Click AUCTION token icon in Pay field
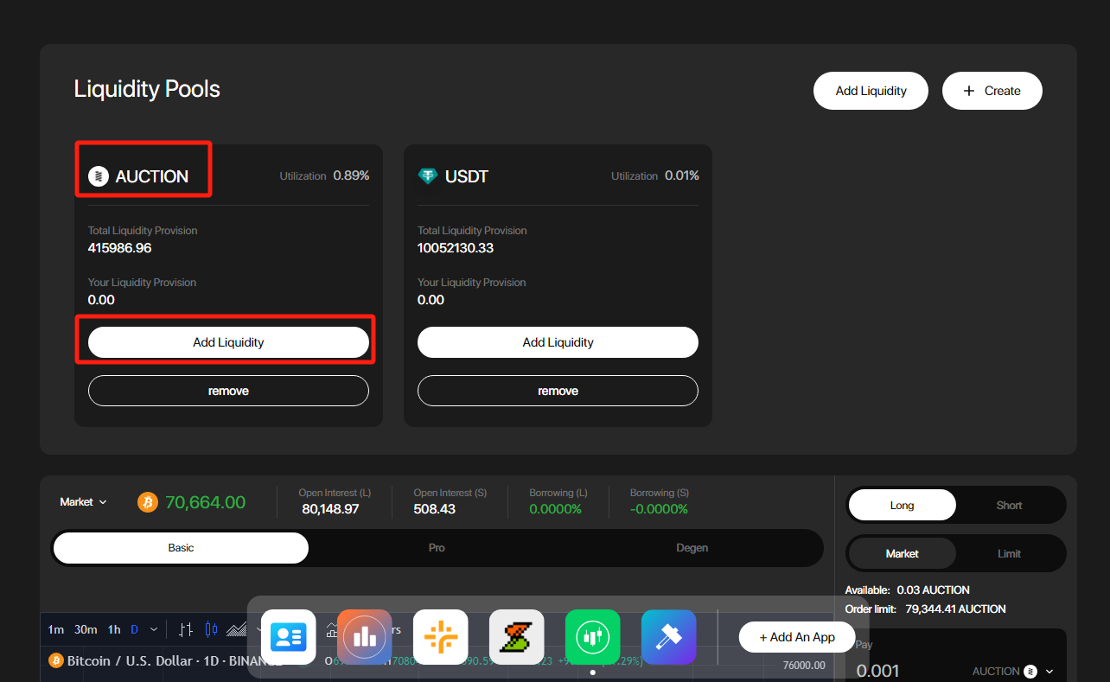This screenshot has width=1110, height=682. point(1030,672)
